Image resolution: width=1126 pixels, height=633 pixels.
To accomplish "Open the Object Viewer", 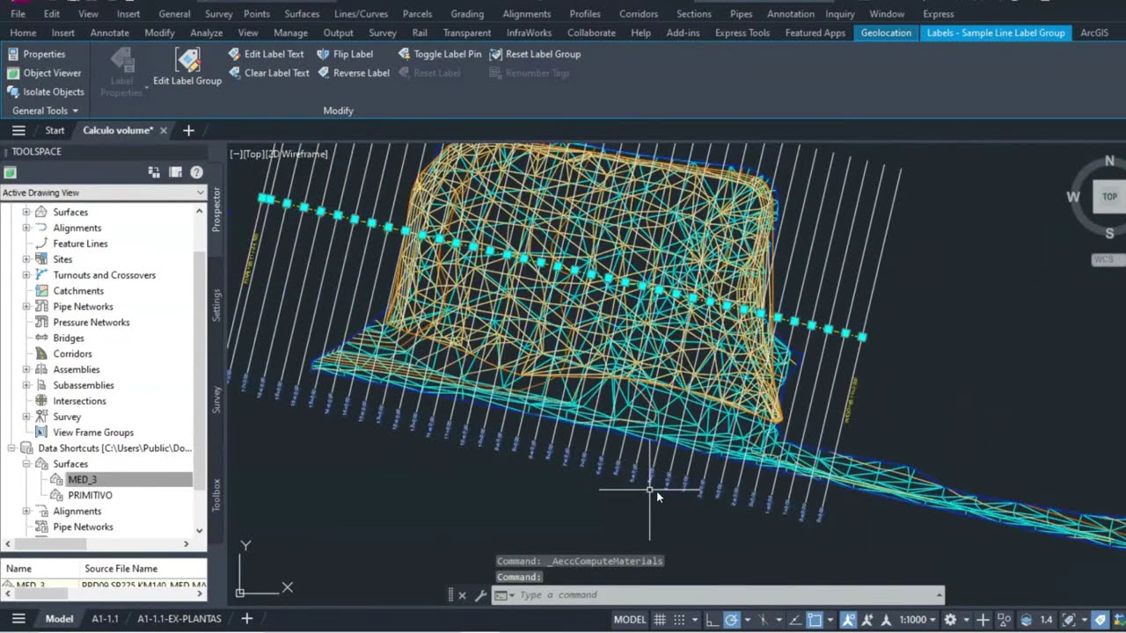I will (44, 73).
